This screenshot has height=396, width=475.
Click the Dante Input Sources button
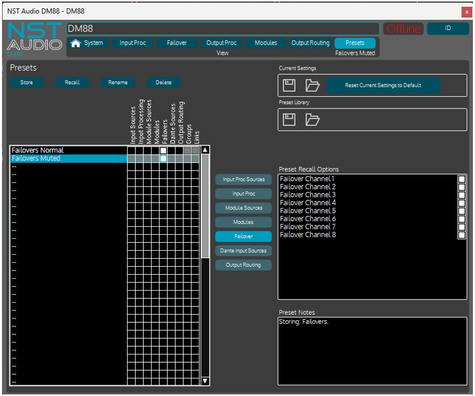243,251
